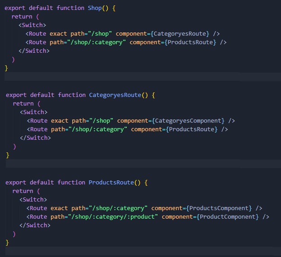Click default keyword on ProductsRoute declaration line
This screenshot has height=257, width=281.
42,183
